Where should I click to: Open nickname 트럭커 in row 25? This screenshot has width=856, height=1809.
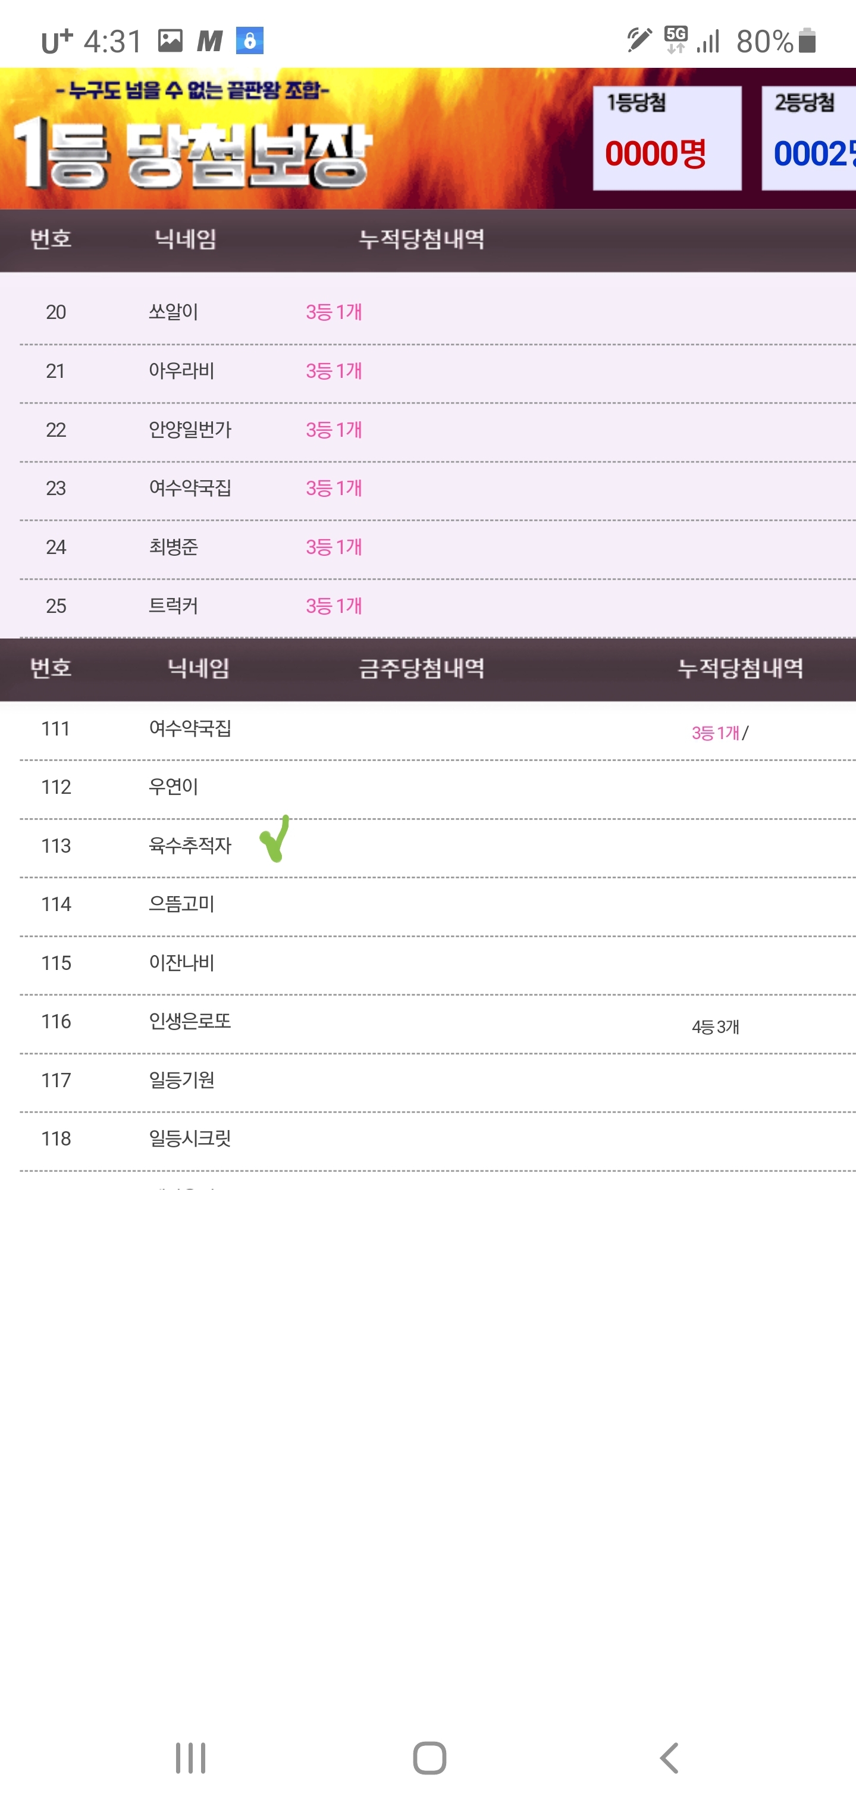click(x=173, y=606)
